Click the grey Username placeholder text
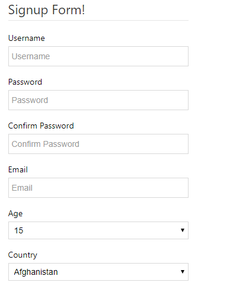Image resolution: width=233 pixels, height=292 pixels. click(31, 56)
